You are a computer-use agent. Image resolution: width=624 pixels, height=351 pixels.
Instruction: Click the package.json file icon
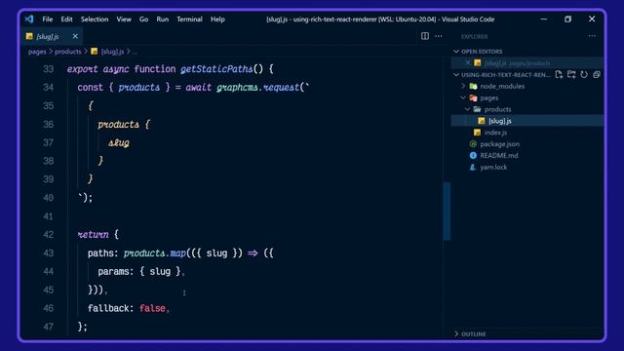click(473, 144)
